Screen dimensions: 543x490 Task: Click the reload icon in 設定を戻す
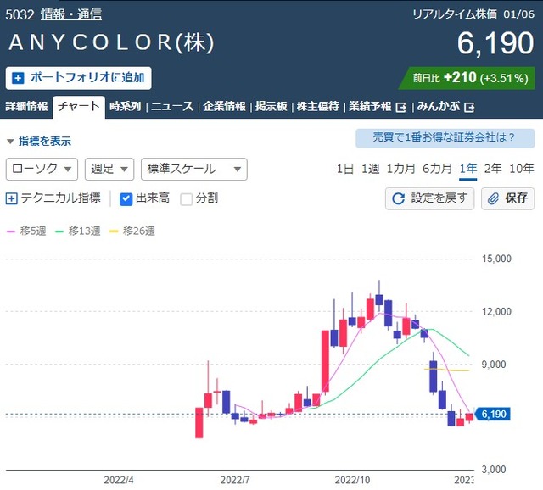[x=398, y=198]
